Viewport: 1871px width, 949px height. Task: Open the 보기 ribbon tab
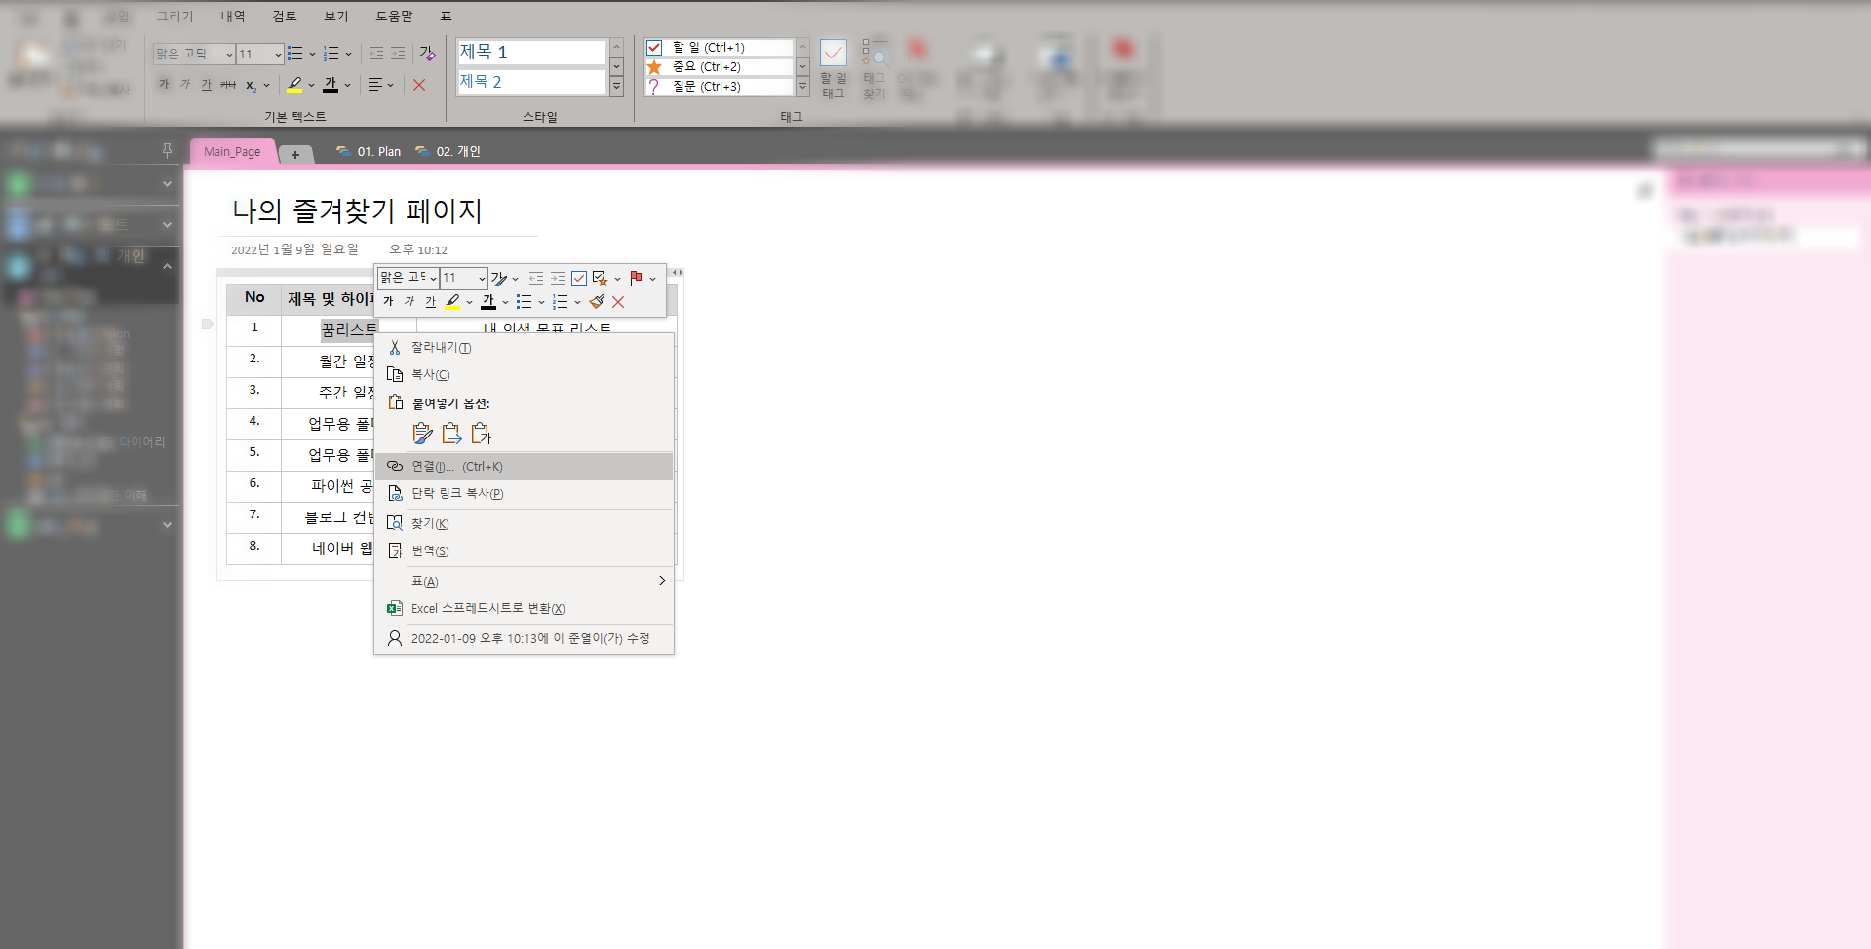click(335, 16)
